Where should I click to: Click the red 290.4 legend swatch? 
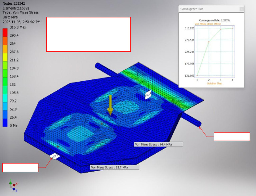[5, 33]
